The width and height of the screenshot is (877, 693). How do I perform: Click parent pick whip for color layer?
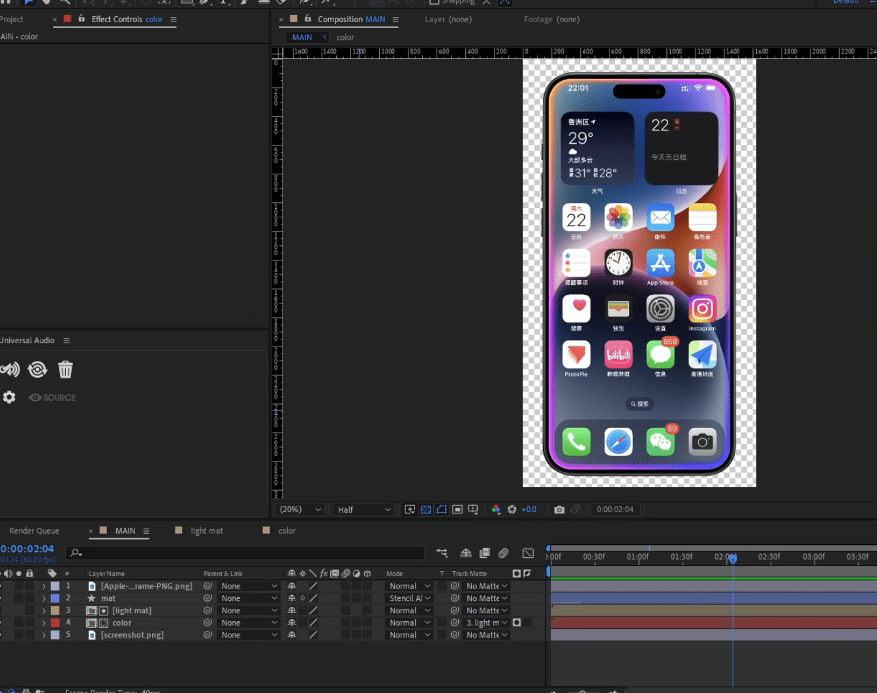coord(208,623)
